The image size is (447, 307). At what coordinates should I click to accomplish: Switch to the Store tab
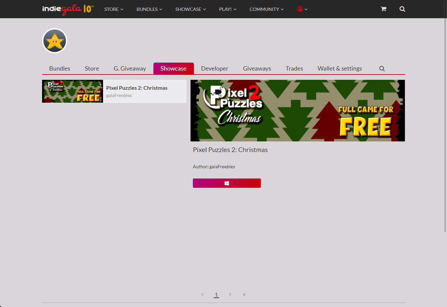pos(92,69)
